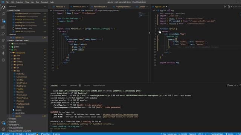This screenshot has width=241, height=135.
Task: Click tabnine in the status bar
Action: (56, 134)
